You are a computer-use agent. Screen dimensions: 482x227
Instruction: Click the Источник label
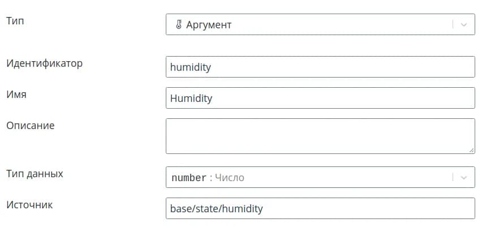(x=29, y=204)
